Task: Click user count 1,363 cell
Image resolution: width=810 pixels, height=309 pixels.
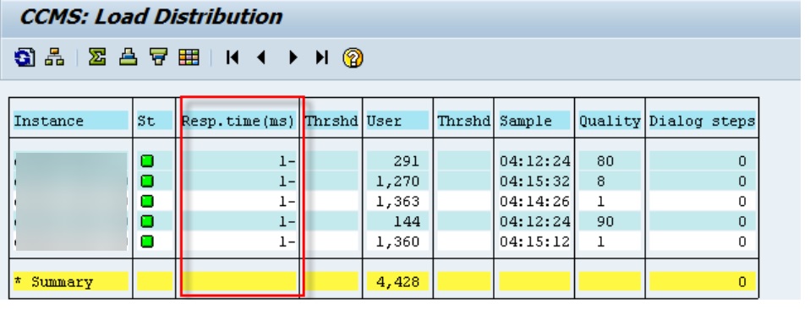Action: [397, 201]
